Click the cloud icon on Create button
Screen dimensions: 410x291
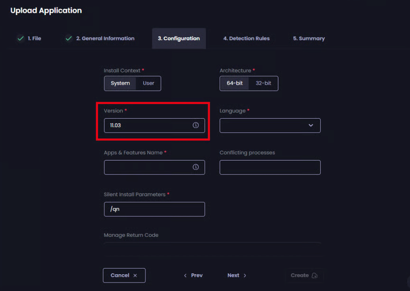pos(315,276)
